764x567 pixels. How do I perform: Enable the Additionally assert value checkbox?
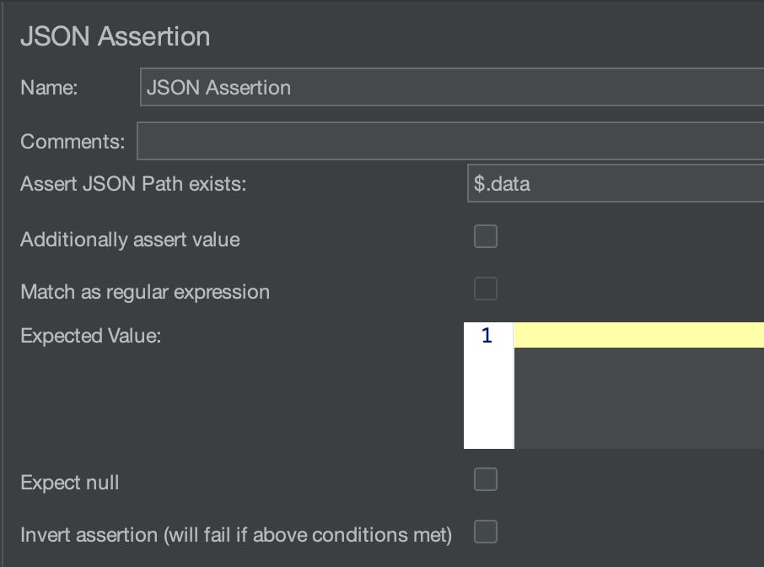click(x=486, y=237)
